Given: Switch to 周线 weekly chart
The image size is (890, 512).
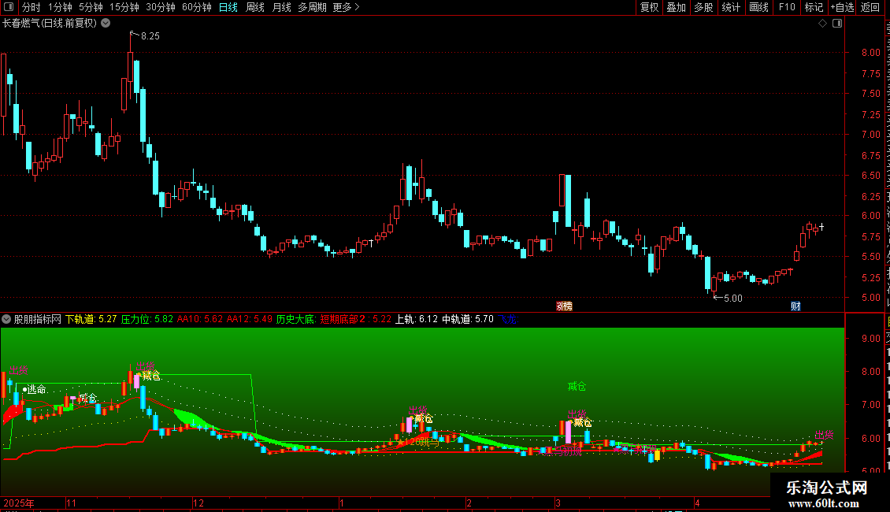Looking at the screenshot, I should point(255,7).
